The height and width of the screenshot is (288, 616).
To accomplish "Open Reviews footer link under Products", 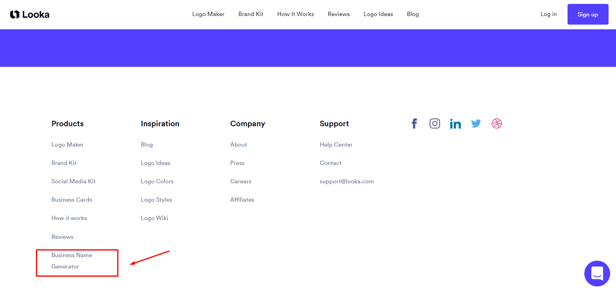I will click(x=63, y=237).
